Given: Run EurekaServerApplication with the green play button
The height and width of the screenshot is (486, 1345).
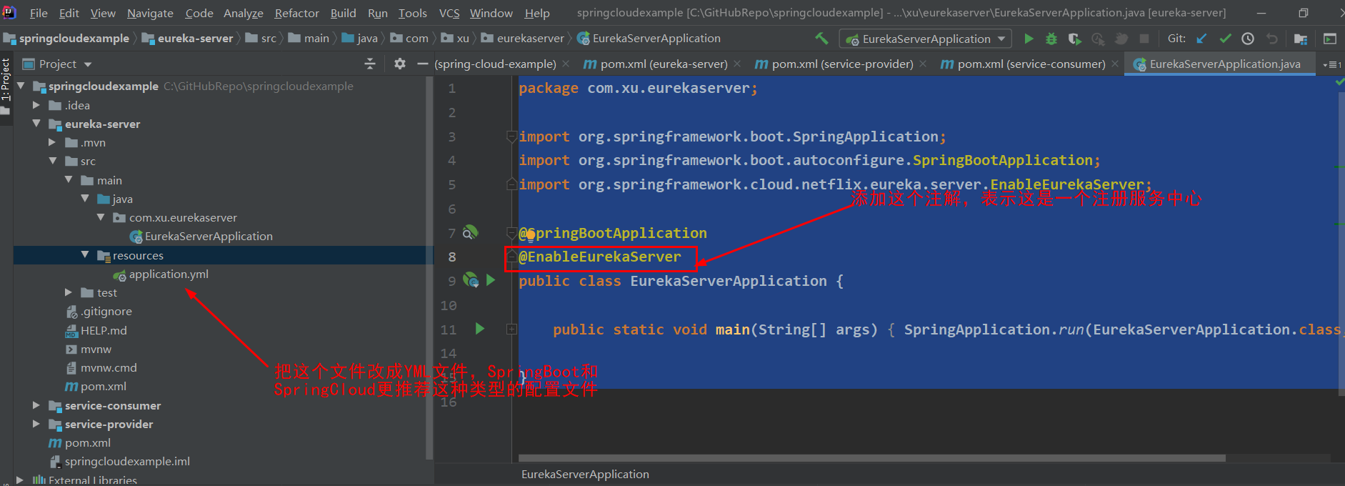Looking at the screenshot, I should [x=1029, y=39].
